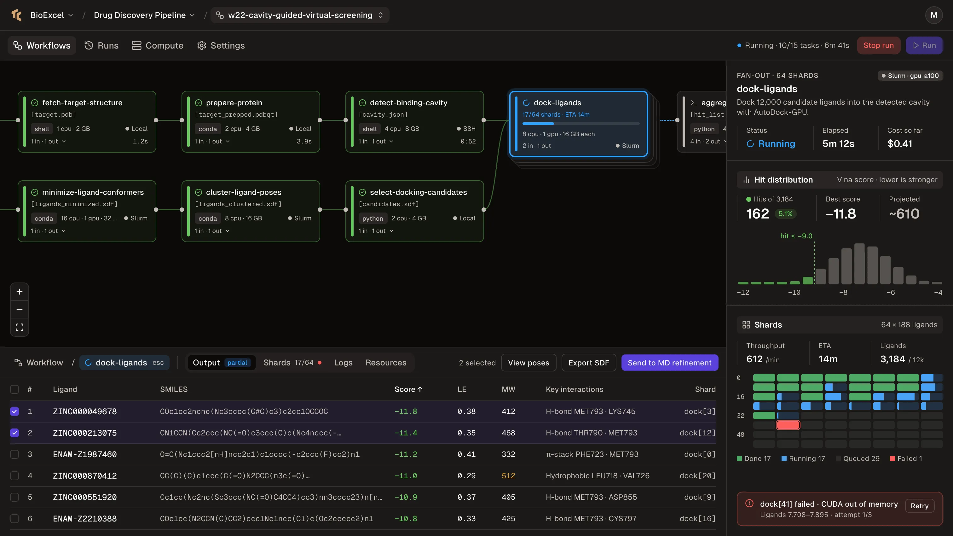Screen dimensions: 953x536
Task: Click the aggregate node terminal icon
Action: pyautogui.click(x=694, y=102)
